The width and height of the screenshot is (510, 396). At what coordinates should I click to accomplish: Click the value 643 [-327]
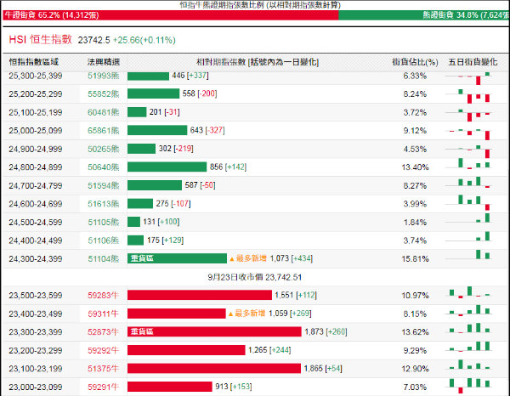(x=207, y=130)
